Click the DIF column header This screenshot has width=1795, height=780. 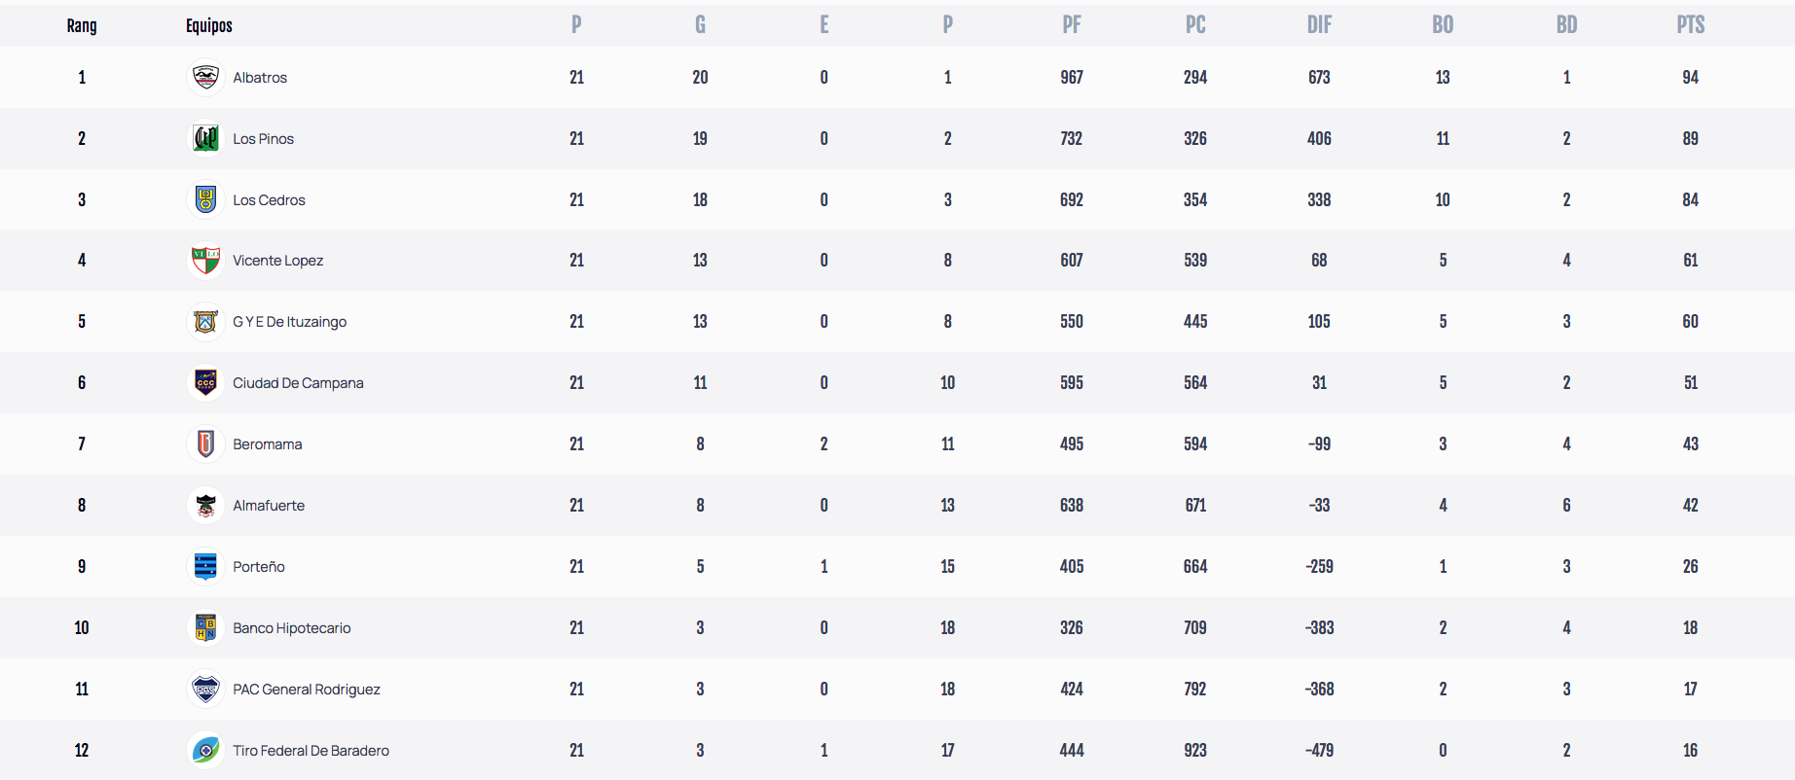[x=1319, y=25]
